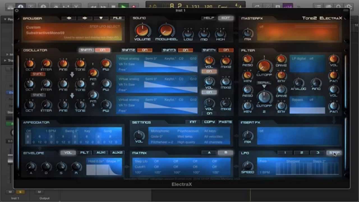Open 'Psychoacoust' setting selector
The width and height of the screenshot is (359, 202).
(x=188, y=131)
